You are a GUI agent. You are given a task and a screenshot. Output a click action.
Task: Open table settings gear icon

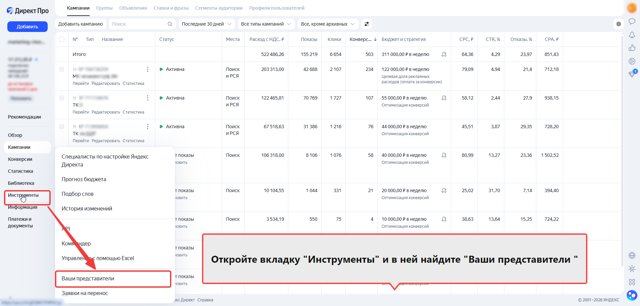pyautogui.click(x=619, y=24)
